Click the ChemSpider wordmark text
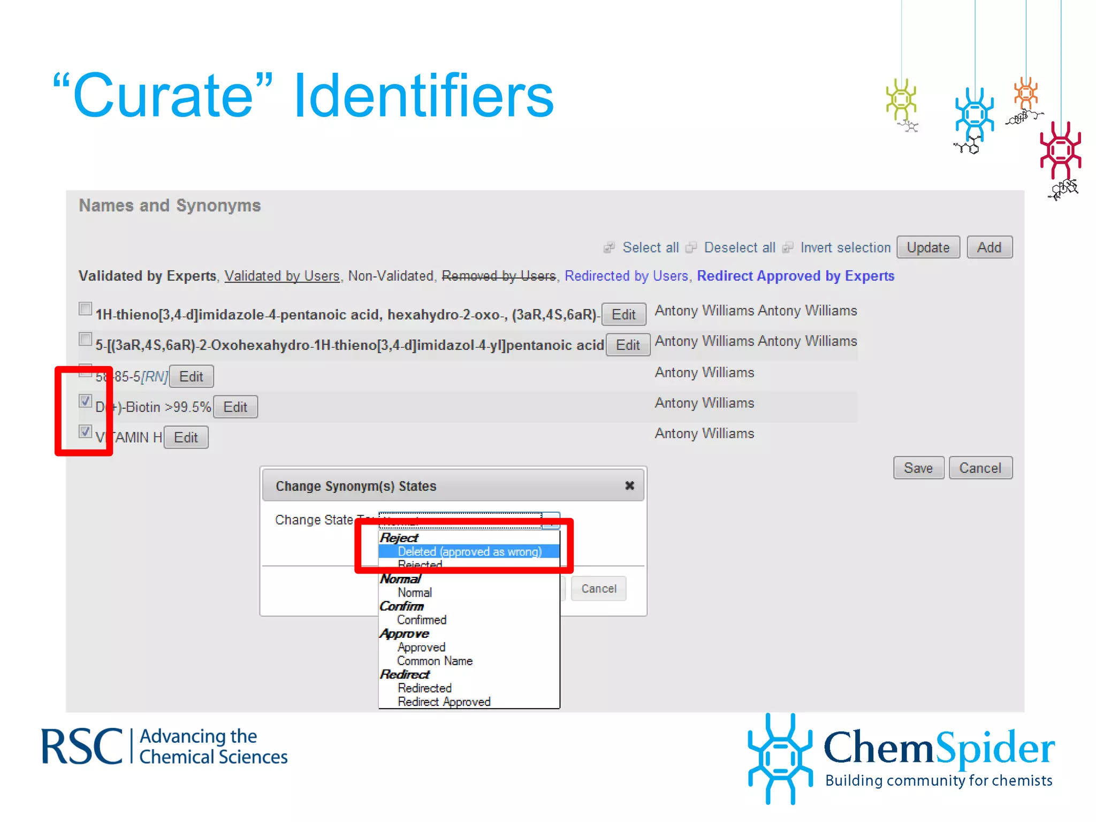 tap(939, 748)
